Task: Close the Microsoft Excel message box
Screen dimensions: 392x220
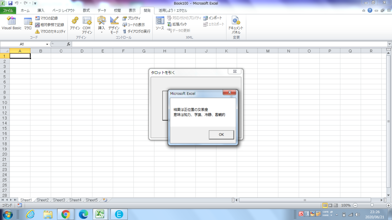Action: point(229,93)
